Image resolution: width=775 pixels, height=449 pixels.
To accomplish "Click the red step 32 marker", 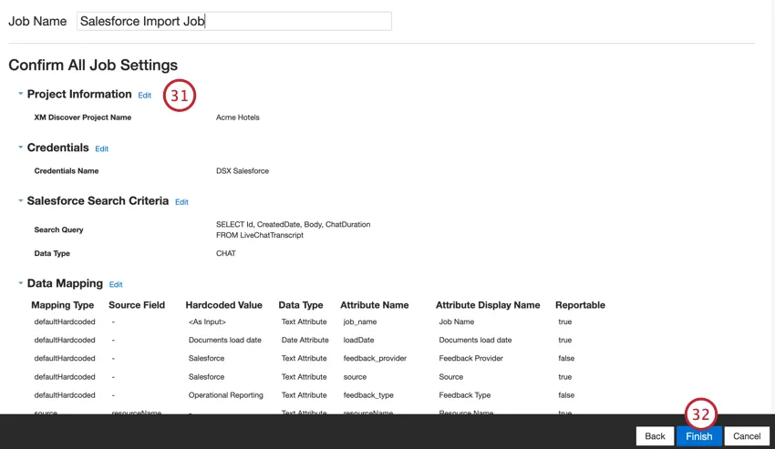I will (x=700, y=413).
